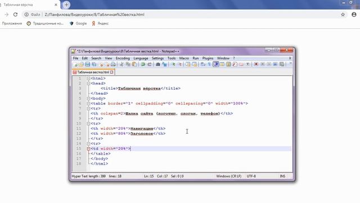Screen dimensions: 360x203
Task: Click Save recorded macro icon
Action: [x=282, y=64]
